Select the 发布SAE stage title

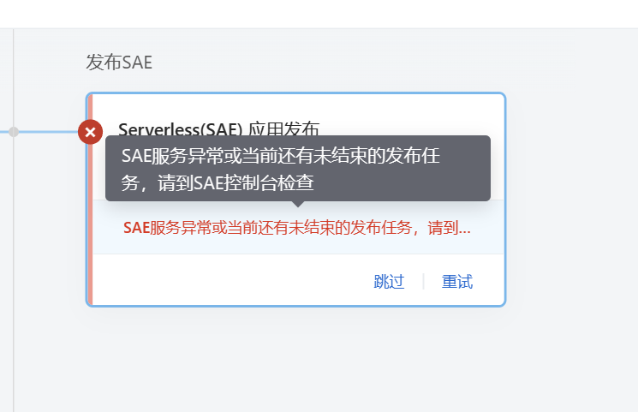click(x=119, y=63)
